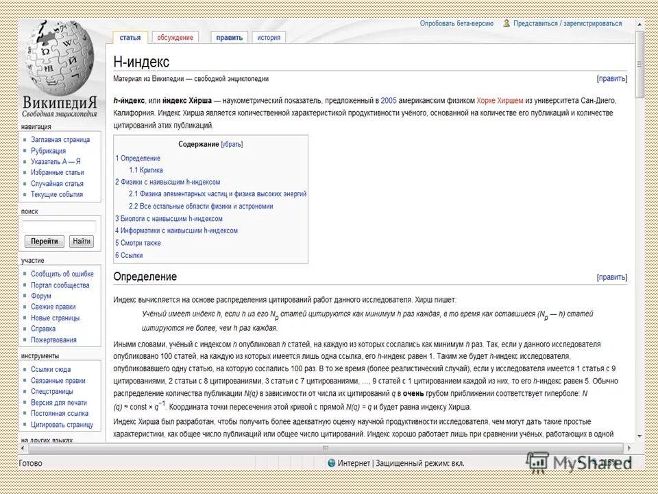Open Избранные статьи link
The height and width of the screenshot is (494, 658).
(57, 173)
